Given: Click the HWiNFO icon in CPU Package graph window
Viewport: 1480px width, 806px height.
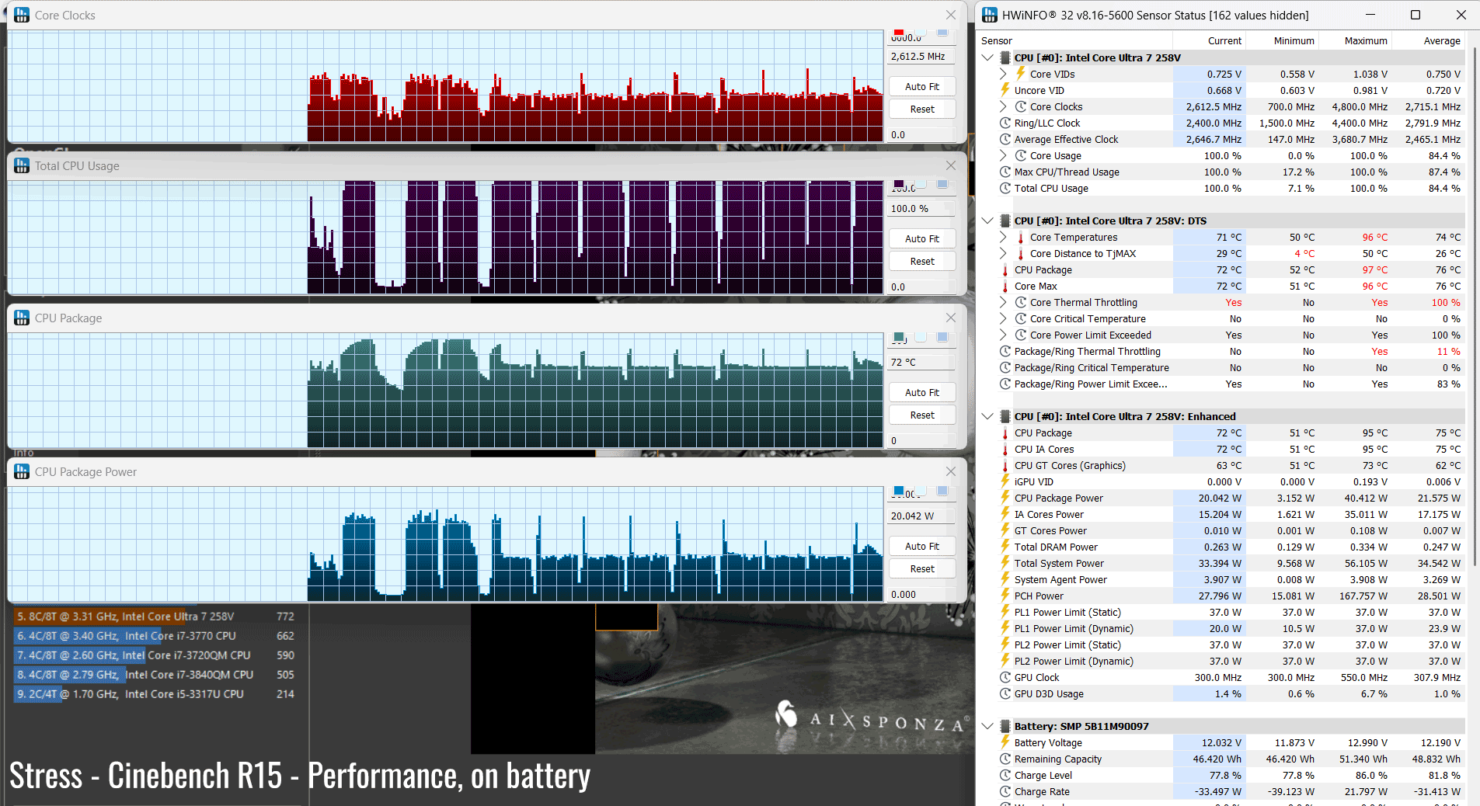Looking at the screenshot, I should [x=22, y=318].
